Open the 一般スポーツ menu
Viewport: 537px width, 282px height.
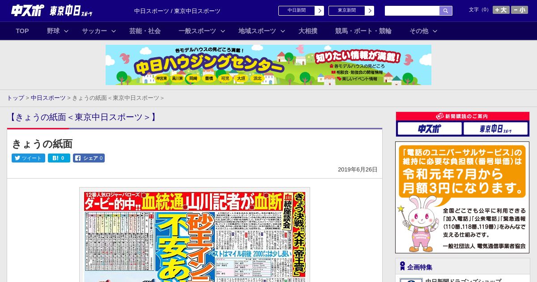(197, 31)
